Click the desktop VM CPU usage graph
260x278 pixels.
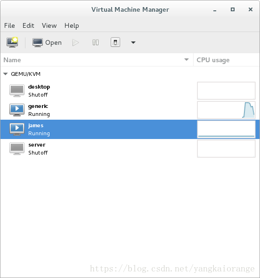226,90
